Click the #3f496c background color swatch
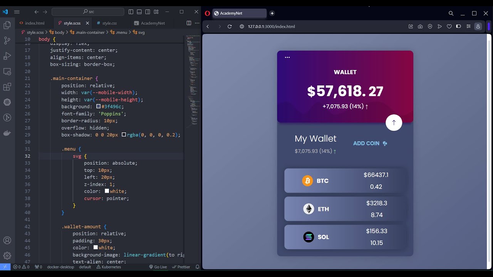 point(98,107)
